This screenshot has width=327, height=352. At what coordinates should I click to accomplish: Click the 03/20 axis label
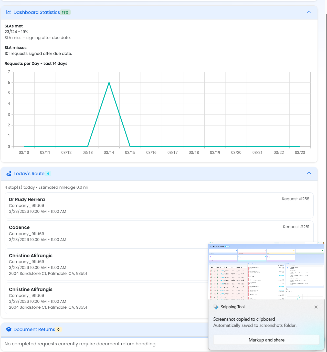coord(236,153)
